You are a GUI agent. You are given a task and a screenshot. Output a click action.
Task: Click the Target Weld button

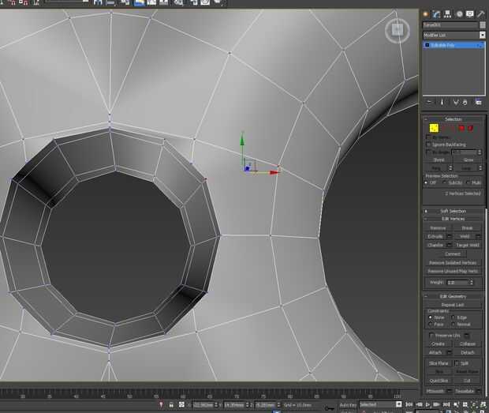(466, 245)
